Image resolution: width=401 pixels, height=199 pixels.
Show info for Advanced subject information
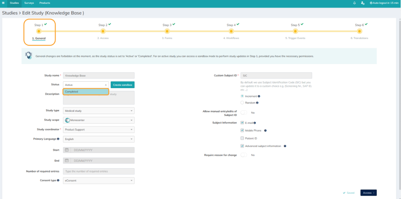pos(285,146)
